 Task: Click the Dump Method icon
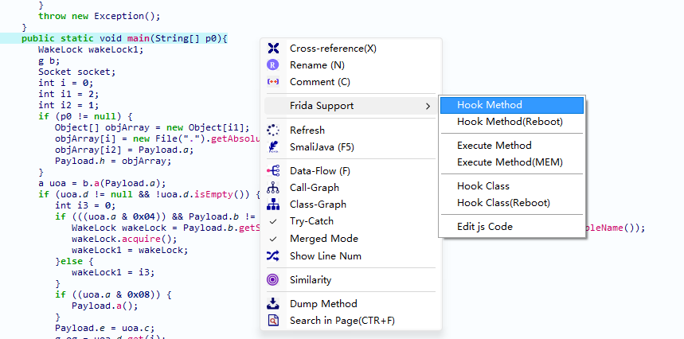pos(274,304)
